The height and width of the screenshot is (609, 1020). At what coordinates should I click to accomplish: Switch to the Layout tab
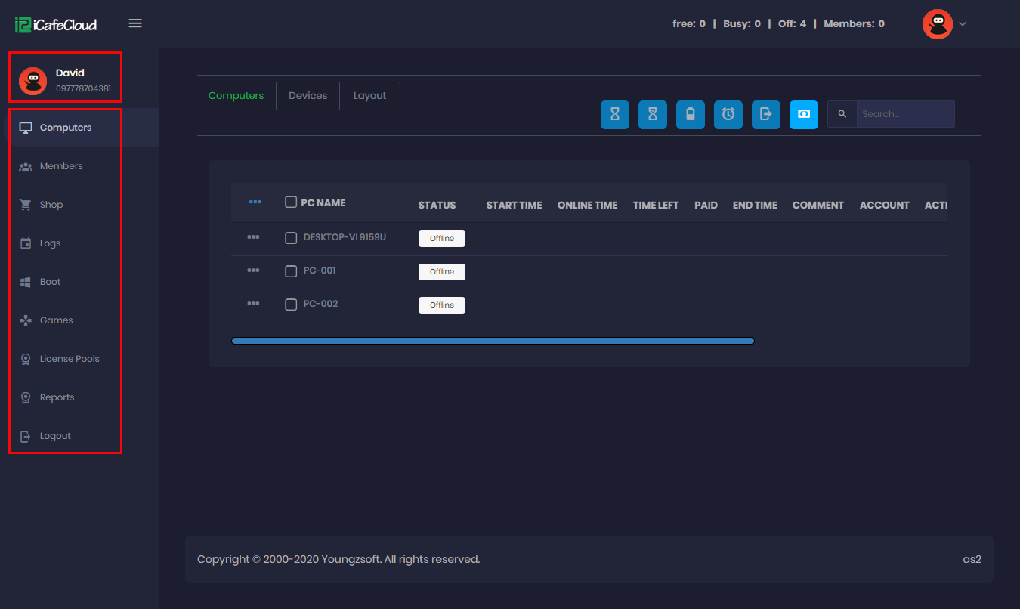[369, 96]
